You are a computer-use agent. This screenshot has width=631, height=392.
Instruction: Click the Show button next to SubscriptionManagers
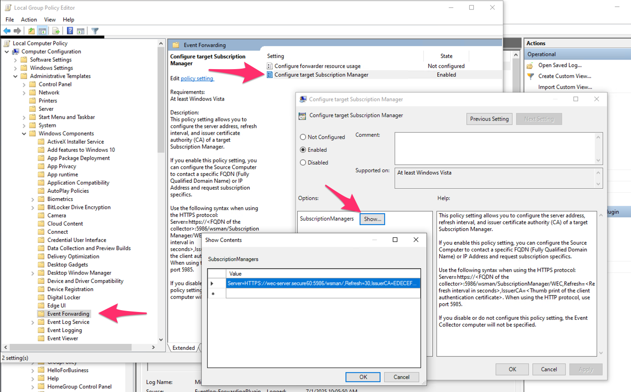click(x=372, y=219)
